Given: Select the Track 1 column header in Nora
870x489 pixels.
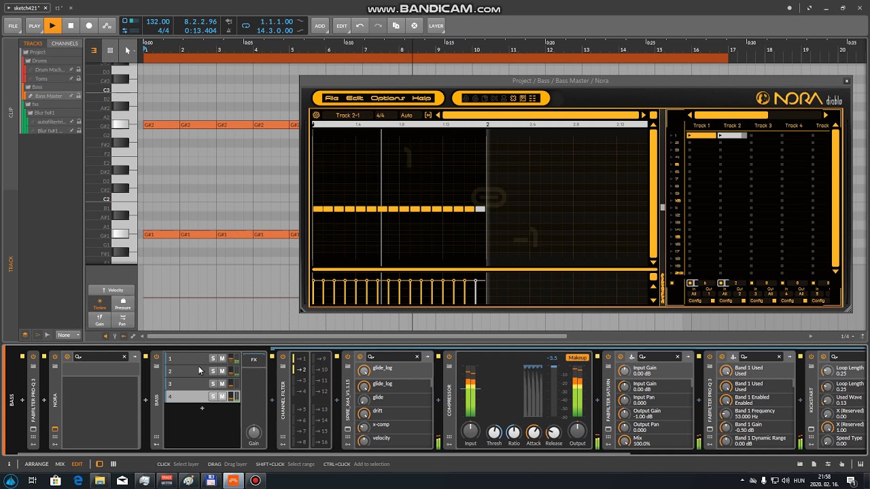Looking at the screenshot, I should click(x=701, y=126).
